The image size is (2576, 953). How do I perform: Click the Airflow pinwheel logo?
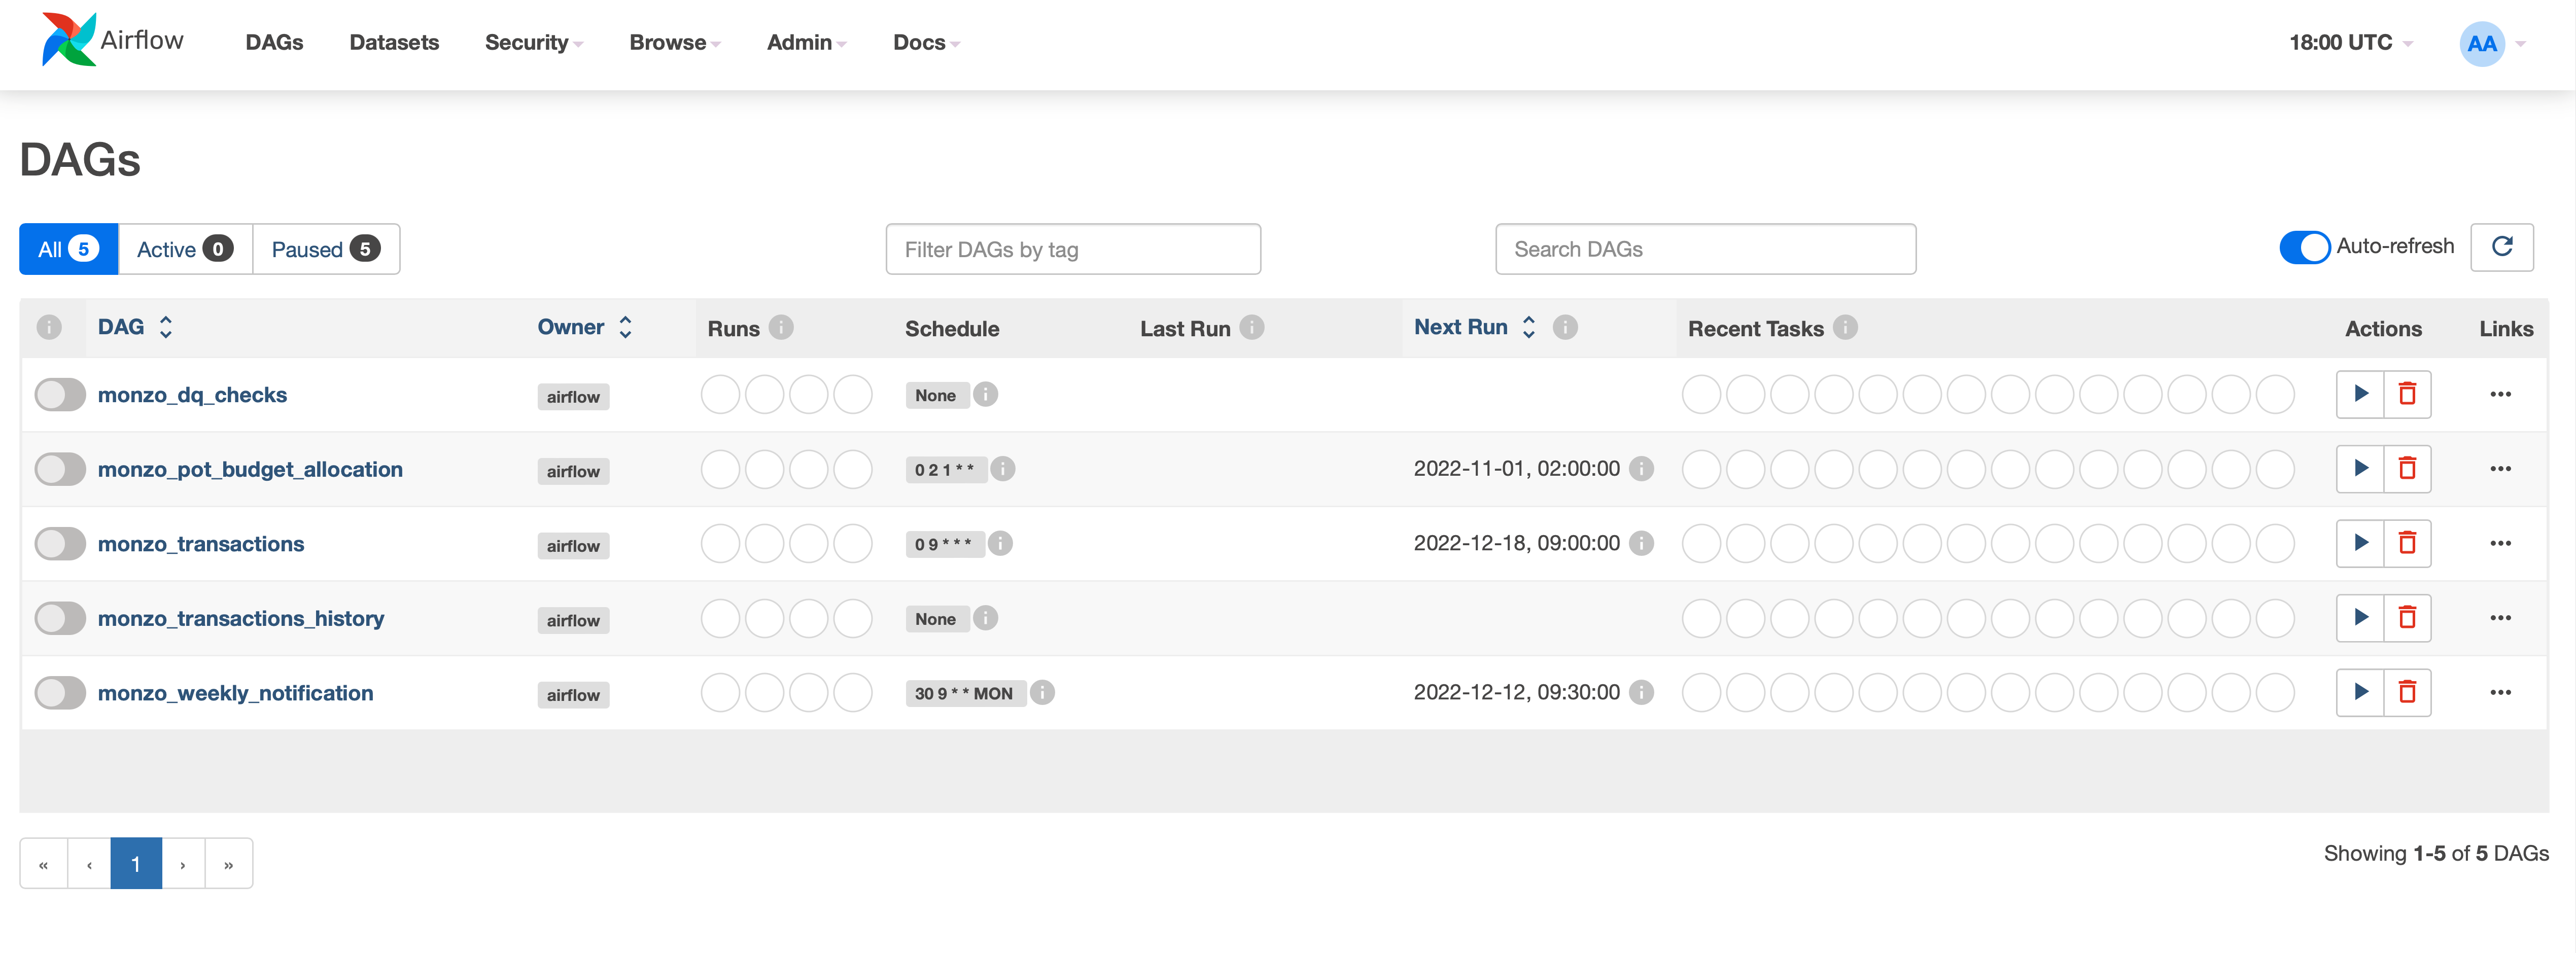pyautogui.click(x=69, y=40)
